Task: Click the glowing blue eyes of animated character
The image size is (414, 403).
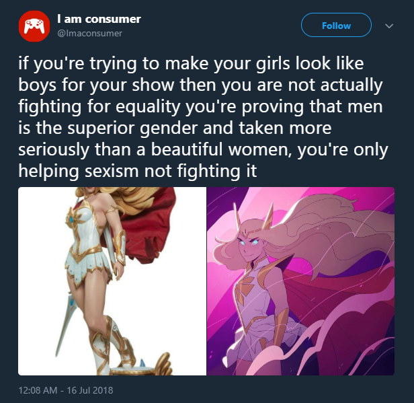Action: 249,244
